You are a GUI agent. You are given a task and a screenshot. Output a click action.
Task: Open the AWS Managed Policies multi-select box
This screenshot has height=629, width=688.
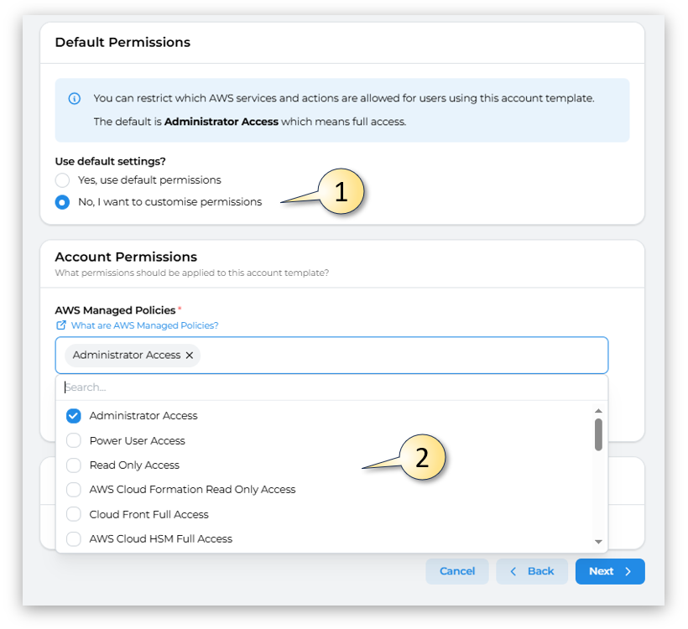click(403, 356)
